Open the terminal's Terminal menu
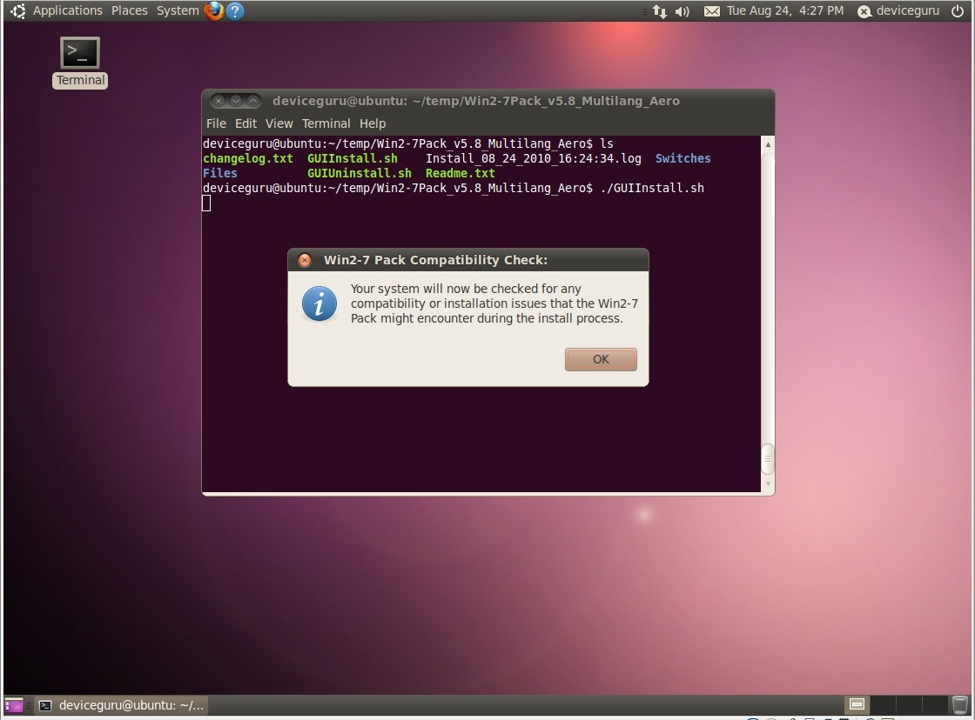The width and height of the screenshot is (975, 720). coord(326,123)
